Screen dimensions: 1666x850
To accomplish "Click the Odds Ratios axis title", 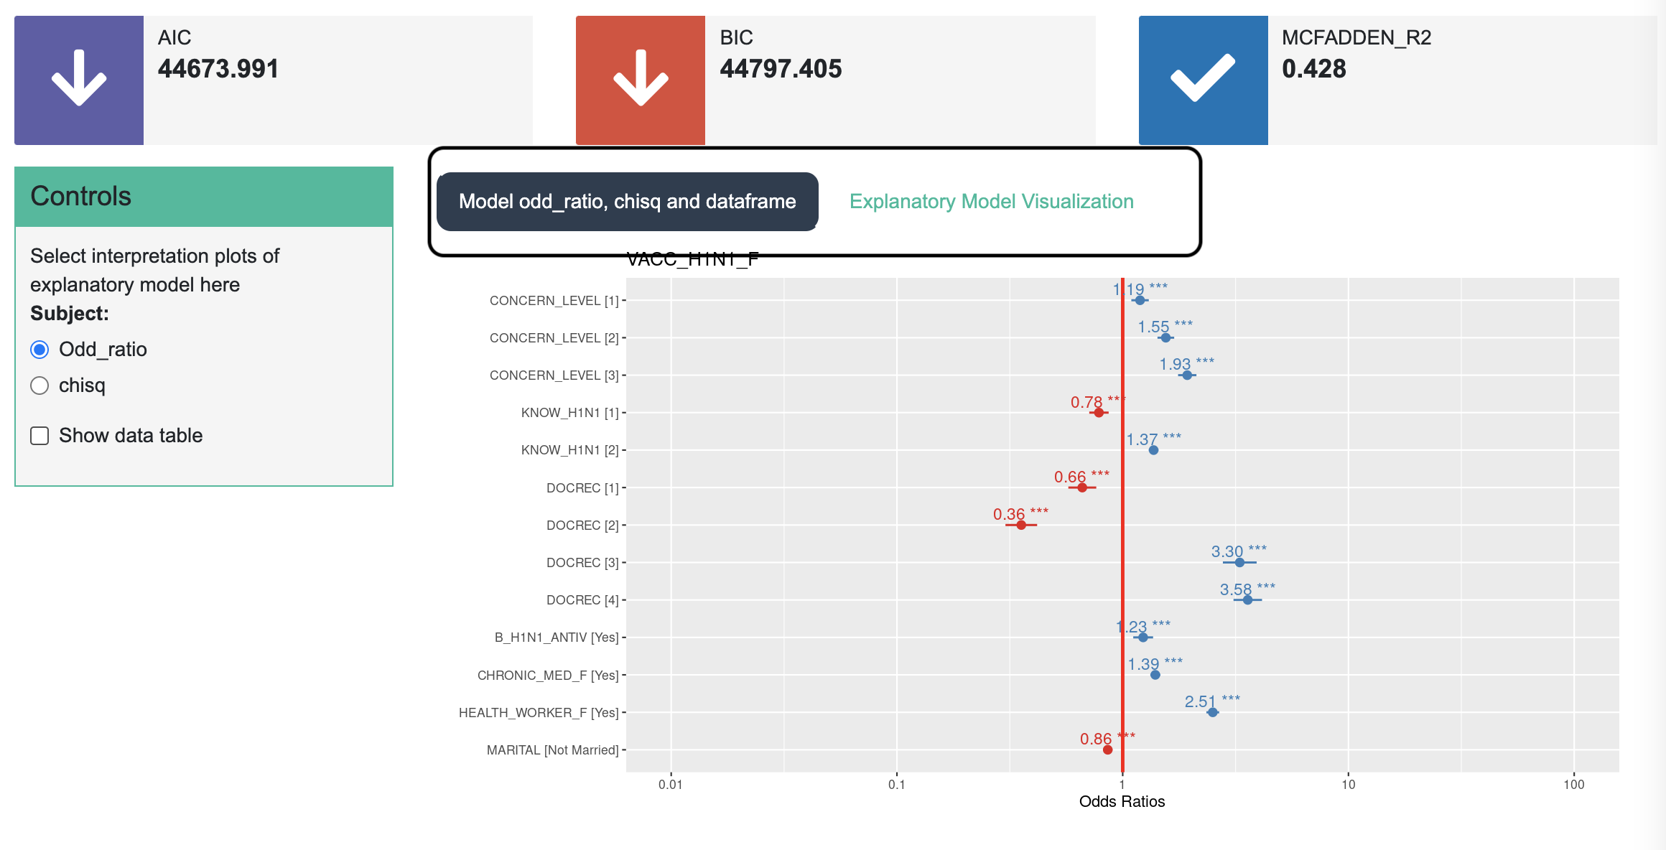I will pos(1122,802).
